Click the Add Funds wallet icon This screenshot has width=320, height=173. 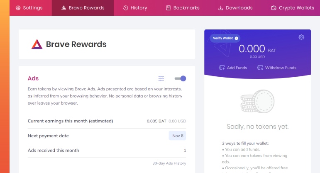[222, 68]
